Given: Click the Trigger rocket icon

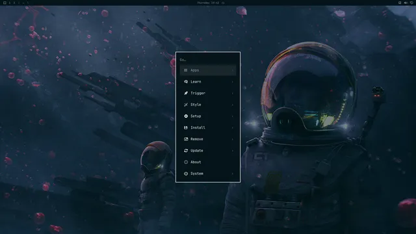Looking at the screenshot, I should (x=186, y=93).
